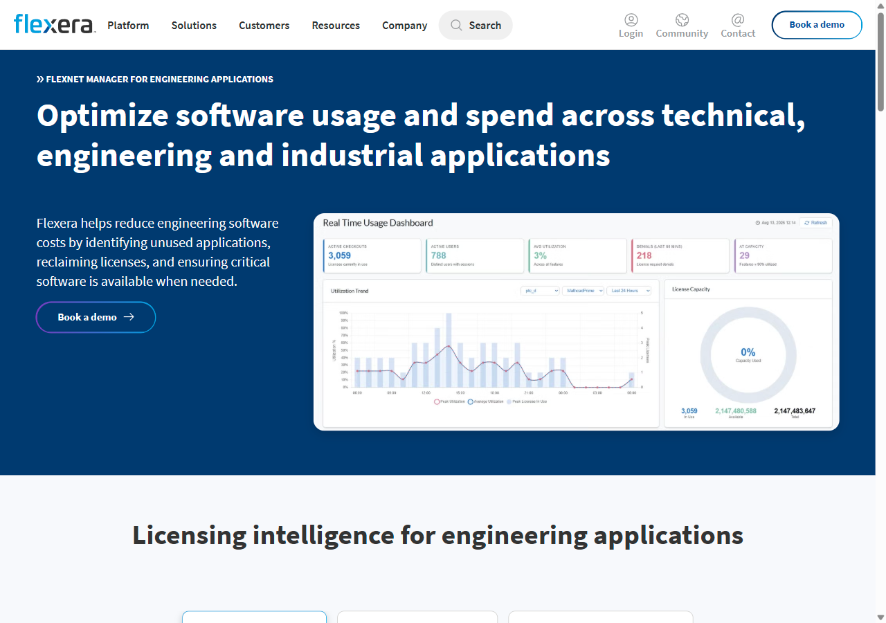Click the scrollbar down arrow
Image resolution: width=886 pixels, height=623 pixels.
pos(880,617)
